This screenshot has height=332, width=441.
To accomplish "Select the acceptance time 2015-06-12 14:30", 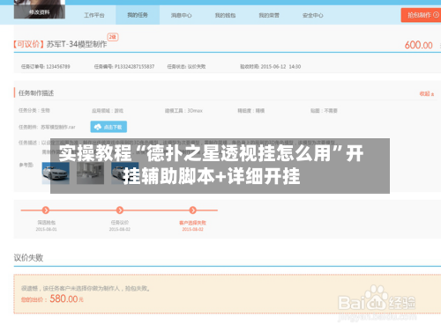I will [x=280, y=67].
